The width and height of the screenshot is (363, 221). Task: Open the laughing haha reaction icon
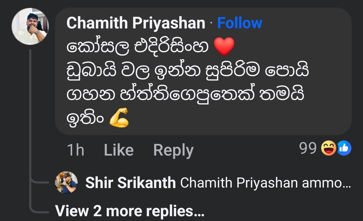pos(328,148)
